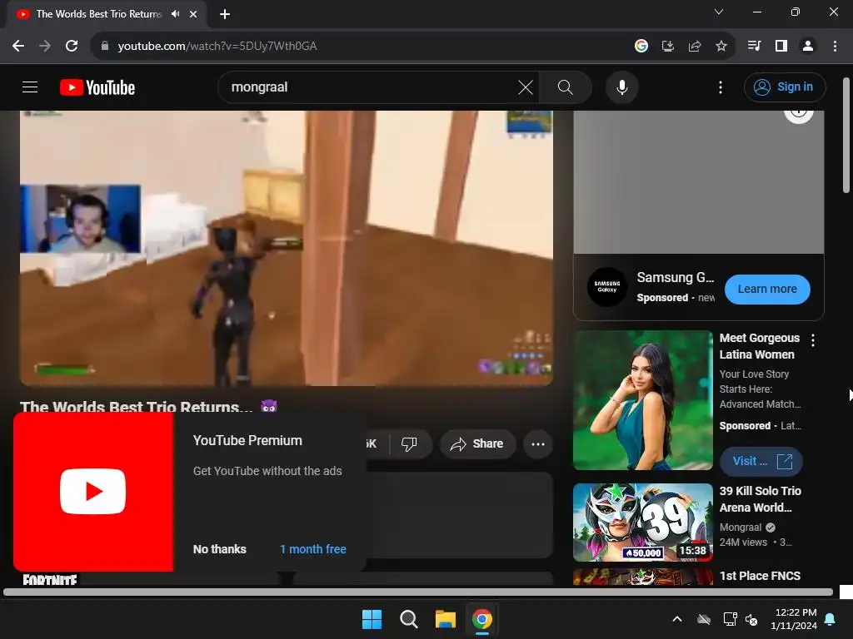Click Learn more on Samsung ad

click(x=767, y=289)
